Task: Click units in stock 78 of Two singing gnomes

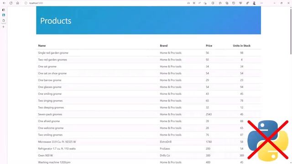Action: [241, 101]
